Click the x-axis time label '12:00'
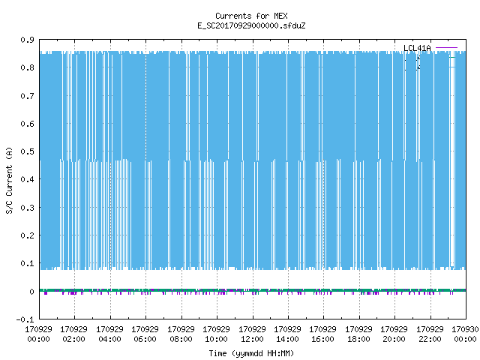 pos(252,339)
